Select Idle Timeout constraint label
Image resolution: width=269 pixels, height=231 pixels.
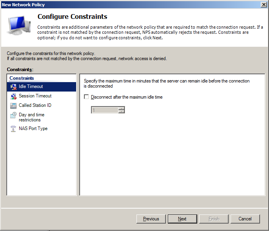[x=31, y=86]
